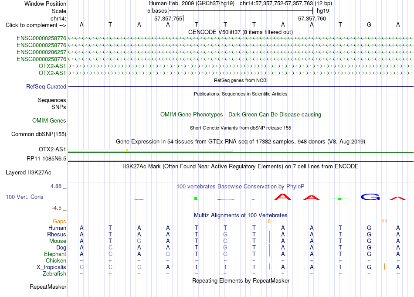Click the chr14:57,357,752-57,357,763 position text
Viewport: 414px width, 297px height.
[x=276, y=3]
